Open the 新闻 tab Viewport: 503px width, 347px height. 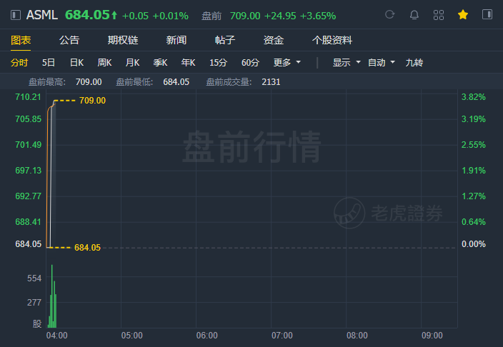176,40
